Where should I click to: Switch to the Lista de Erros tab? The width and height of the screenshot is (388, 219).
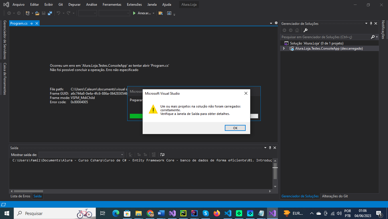[x=20, y=196]
